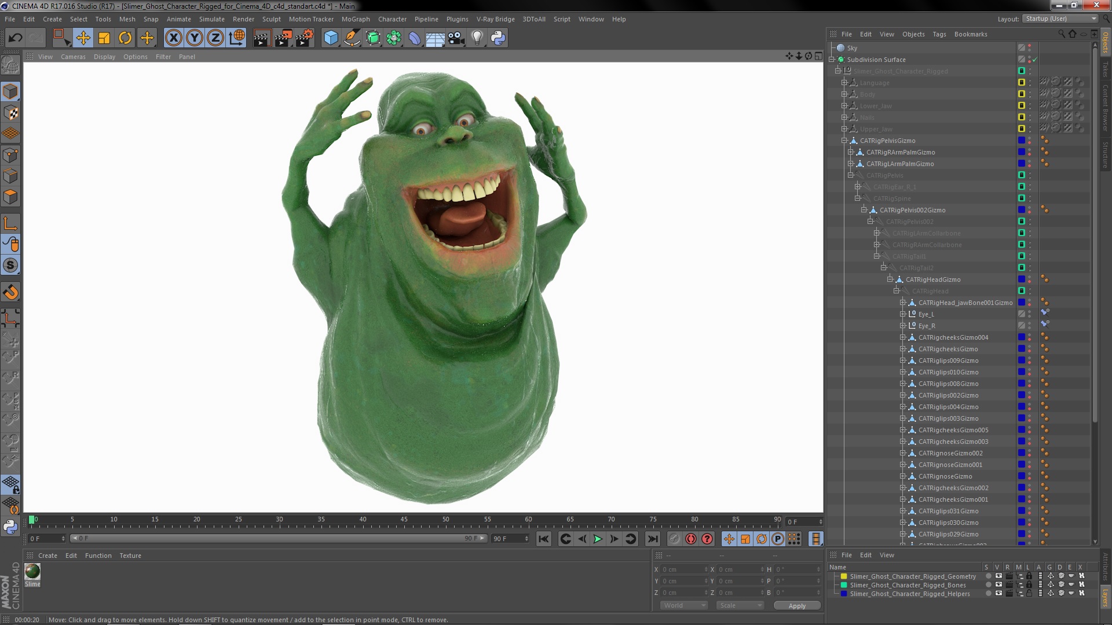The width and height of the screenshot is (1112, 625).
Task: Open the Simulate menu
Action: [212, 19]
